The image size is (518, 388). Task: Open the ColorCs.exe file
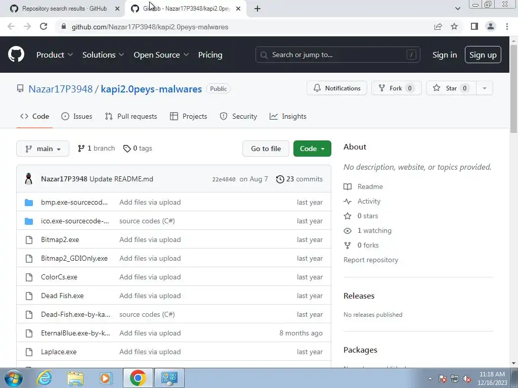click(59, 277)
